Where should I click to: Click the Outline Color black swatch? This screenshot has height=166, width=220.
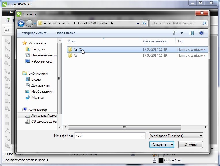[x=161, y=160]
